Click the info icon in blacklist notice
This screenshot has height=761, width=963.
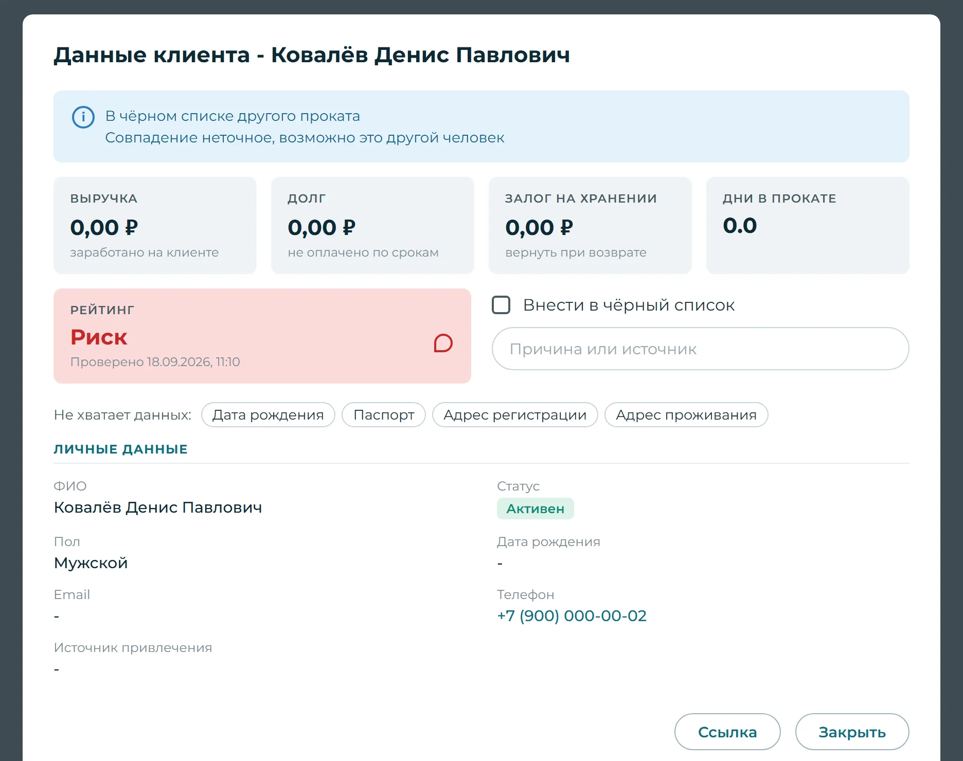pyautogui.click(x=83, y=117)
